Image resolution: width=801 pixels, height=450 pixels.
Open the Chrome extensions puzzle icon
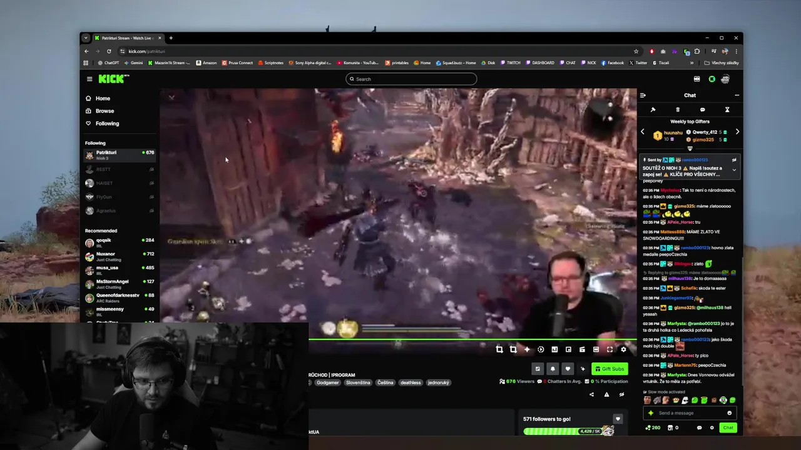click(697, 51)
